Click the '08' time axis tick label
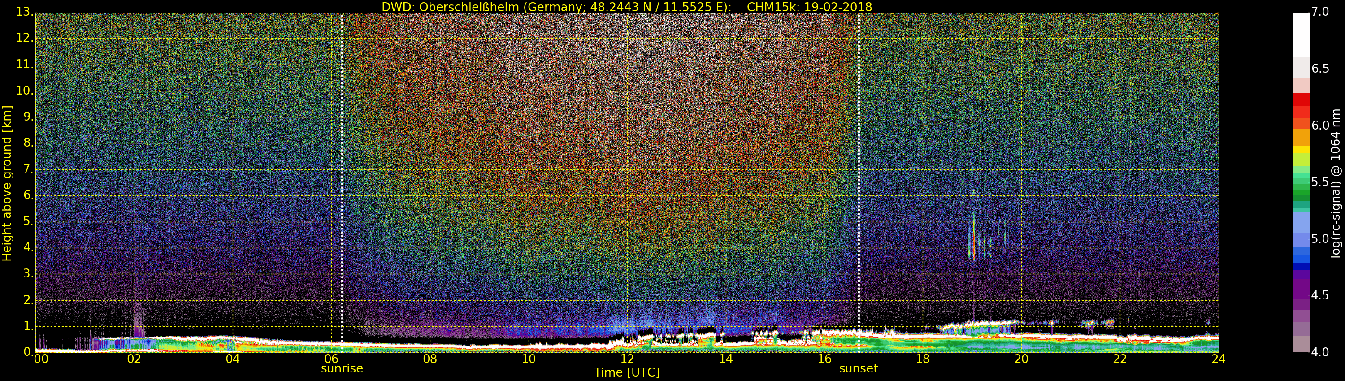 (430, 359)
